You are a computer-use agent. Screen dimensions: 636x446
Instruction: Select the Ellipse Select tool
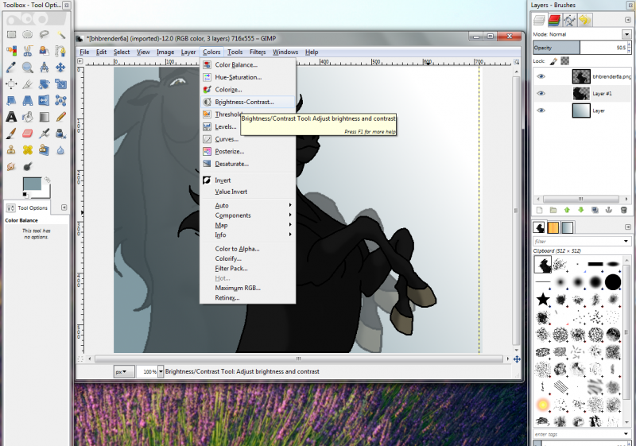(28, 34)
